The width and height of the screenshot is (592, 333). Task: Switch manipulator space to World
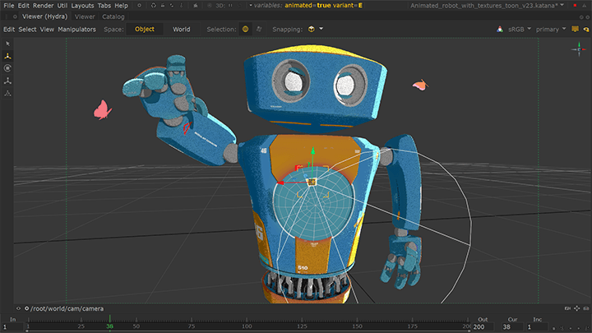click(x=182, y=30)
